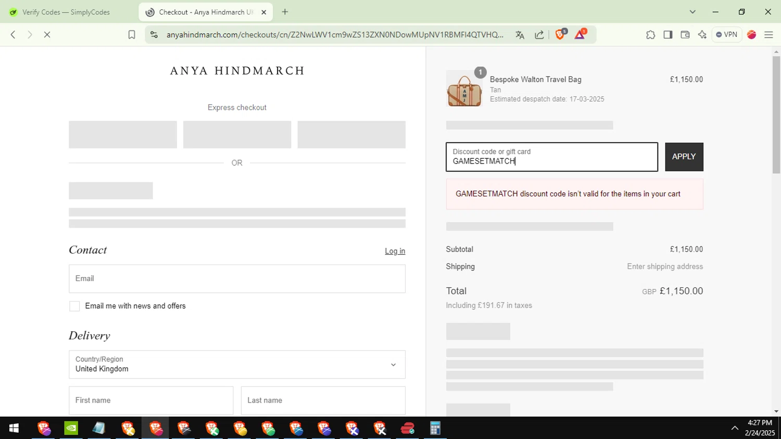Viewport: 781px width, 439px height.
Task: Click the forward navigation arrow
Action: (x=30, y=35)
